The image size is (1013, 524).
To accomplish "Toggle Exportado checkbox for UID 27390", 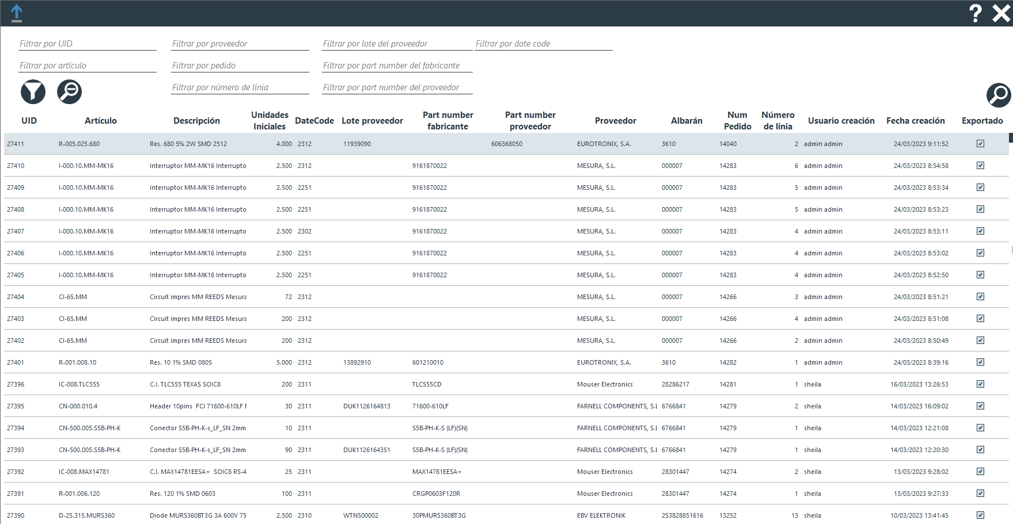I will click(x=980, y=515).
